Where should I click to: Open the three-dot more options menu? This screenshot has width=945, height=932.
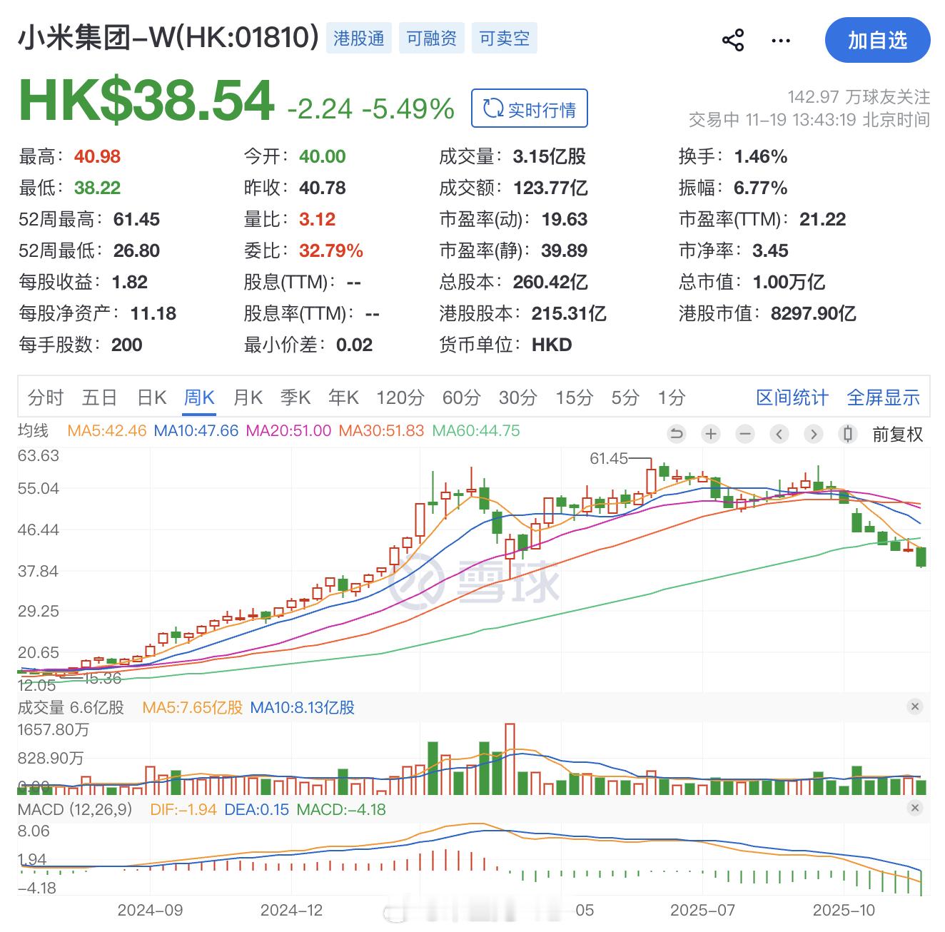(781, 41)
